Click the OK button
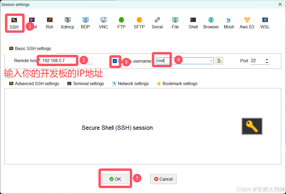 (115, 179)
